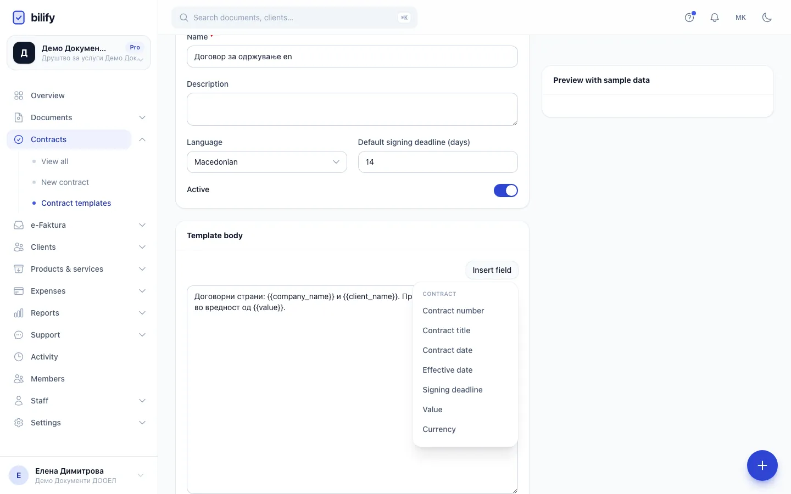Viewport: 791px width, 494px height.
Task: Click the blue plus floating button
Action: (x=762, y=465)
